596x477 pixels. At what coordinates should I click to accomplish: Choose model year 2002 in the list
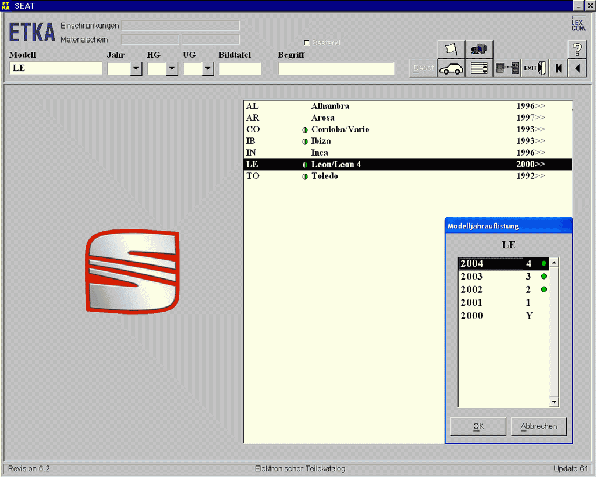click(503, 289)
